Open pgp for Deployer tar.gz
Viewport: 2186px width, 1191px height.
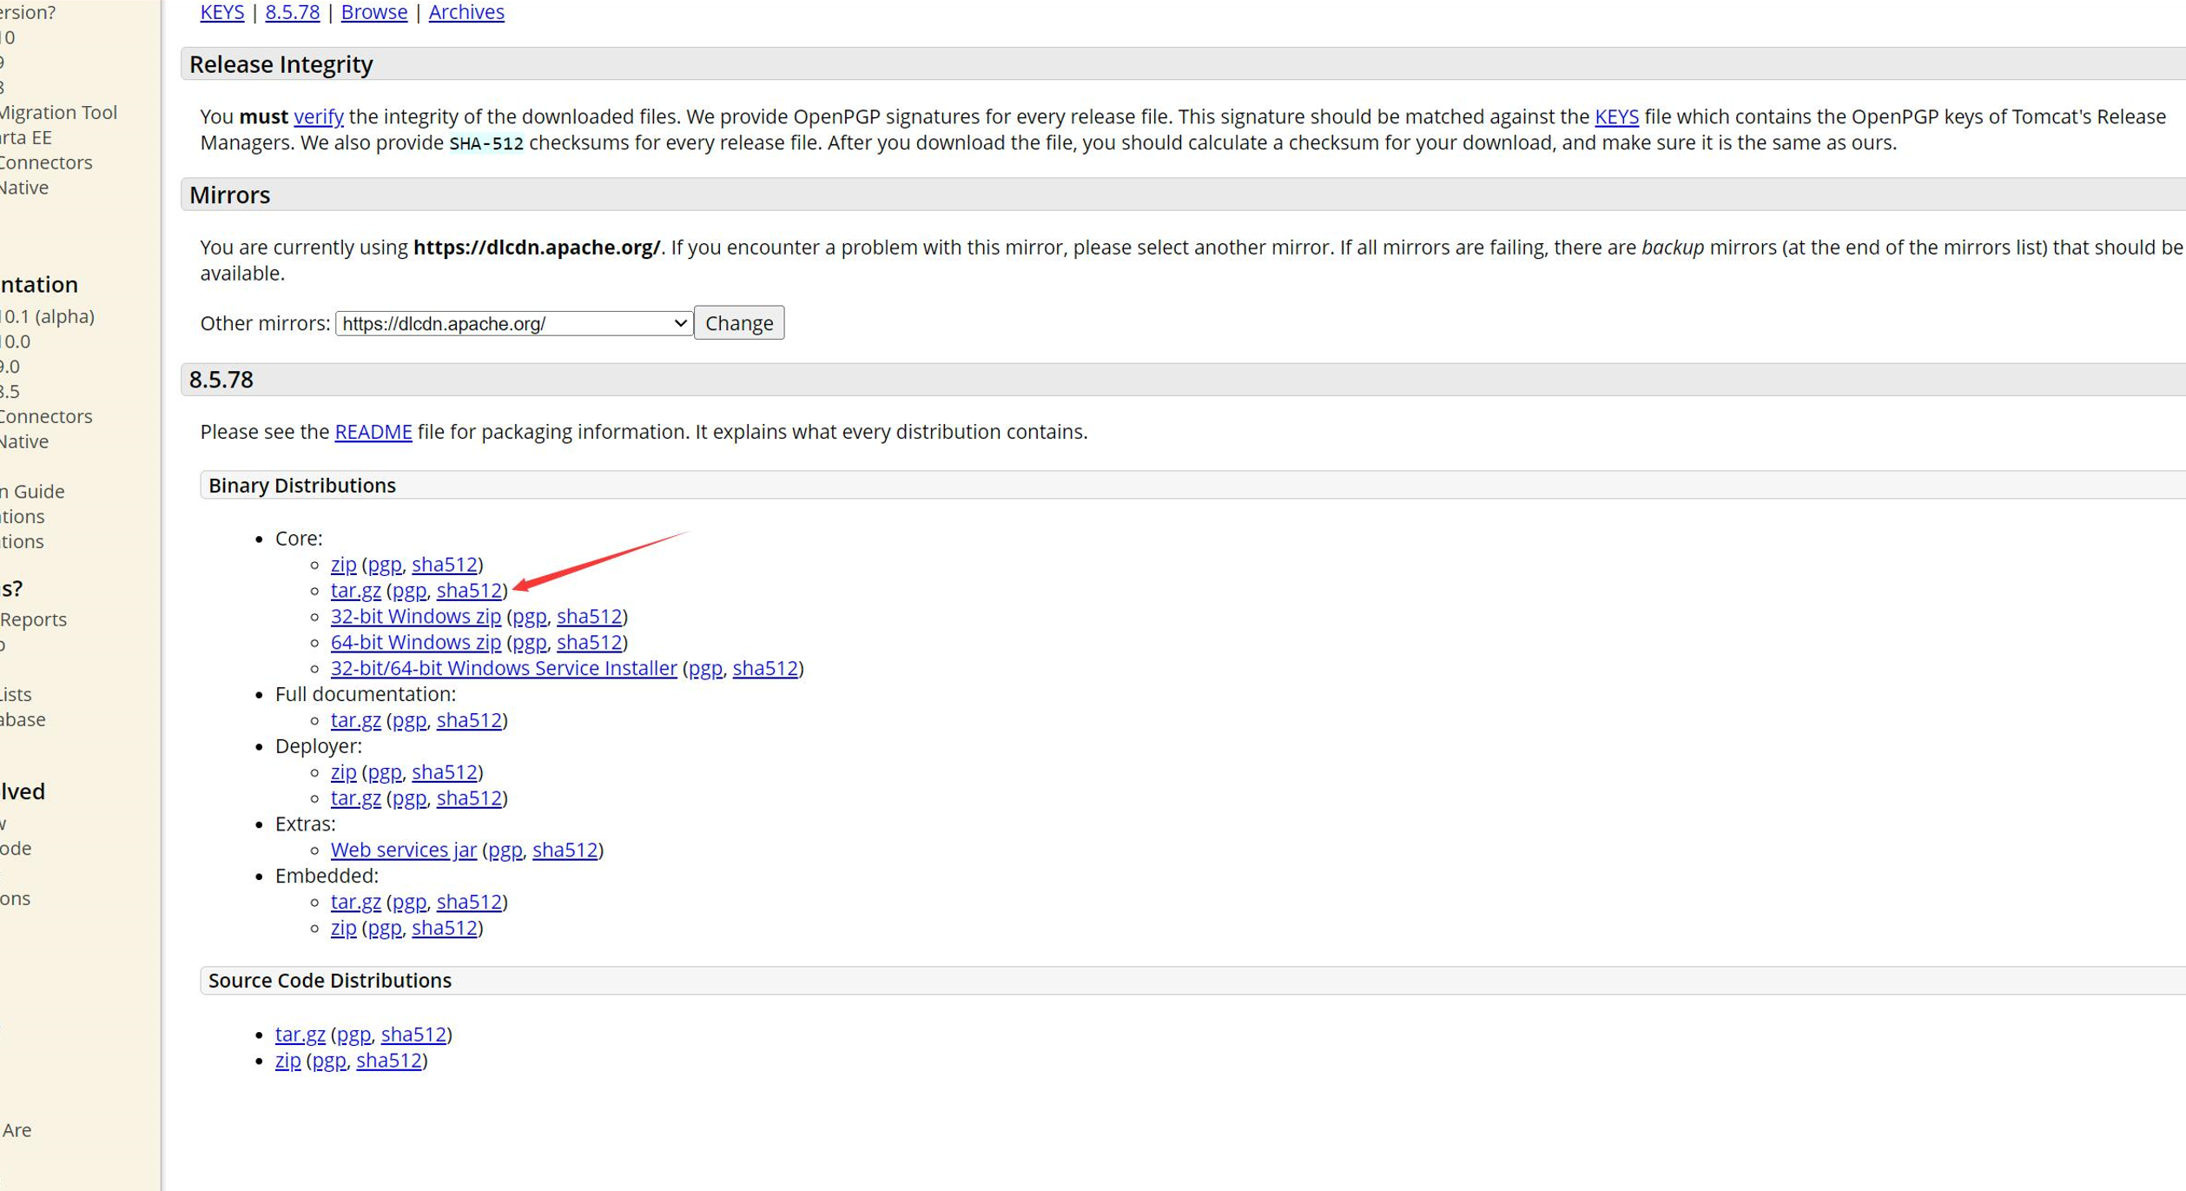pyautogui.click(x=409, y=798)
